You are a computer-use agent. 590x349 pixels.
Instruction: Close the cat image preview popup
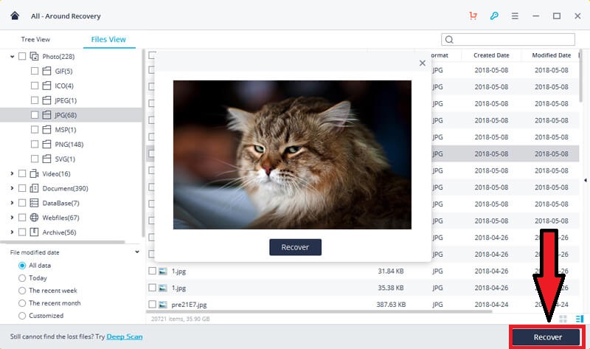[x=423, y=63]
